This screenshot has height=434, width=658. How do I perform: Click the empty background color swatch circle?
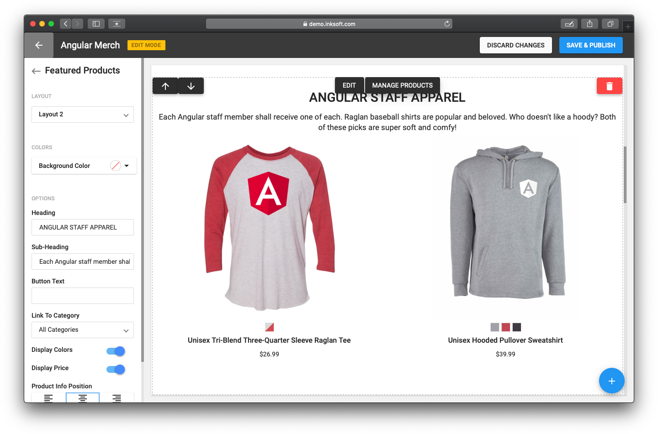[x=116, y=166]
